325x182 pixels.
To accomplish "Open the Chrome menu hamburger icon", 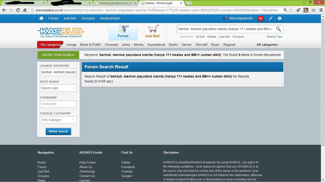I will click(x=321, y=10).
